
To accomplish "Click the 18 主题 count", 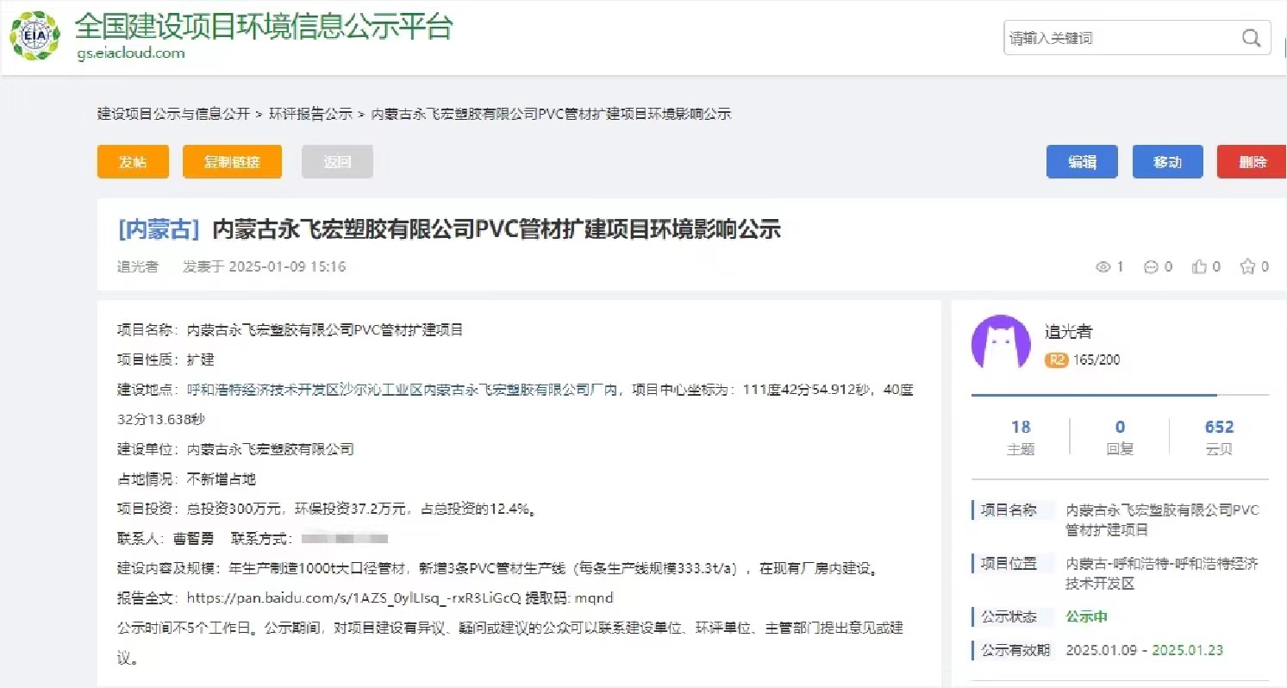I will (x=1021, y=437).
